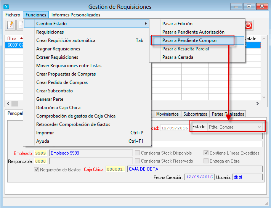Screen dimensions: 271x208
Task: Click horizontal scrollbar right arrow
Action: tap(258, 103)
